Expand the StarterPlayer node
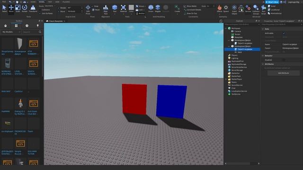 (x=226, y=79)
